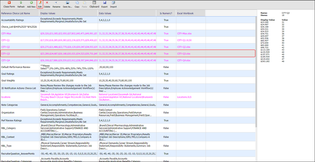Click the Close Form toolbar icon

click(x=9, y=4)
